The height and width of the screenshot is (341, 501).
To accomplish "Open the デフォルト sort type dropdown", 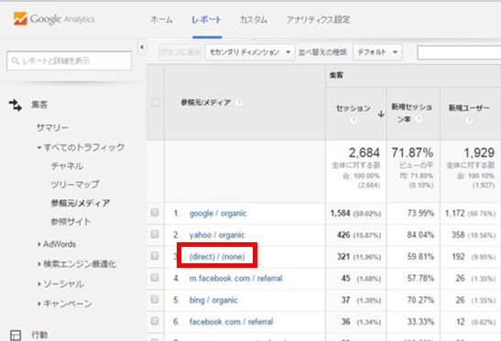I will point(377,52).
